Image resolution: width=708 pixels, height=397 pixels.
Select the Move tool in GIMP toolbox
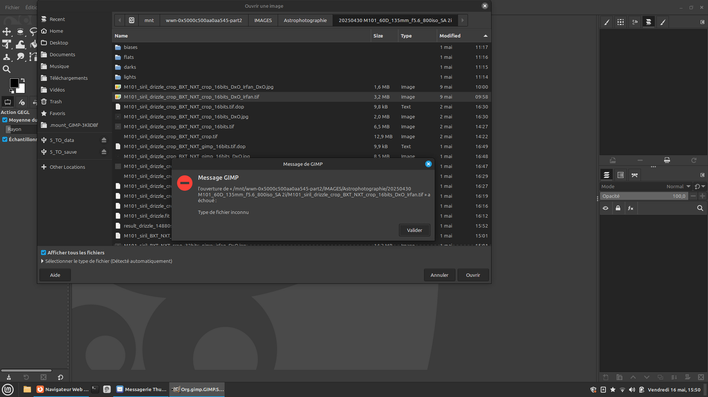[x=7, y=32]
